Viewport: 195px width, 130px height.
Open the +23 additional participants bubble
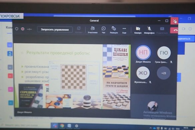164,73
